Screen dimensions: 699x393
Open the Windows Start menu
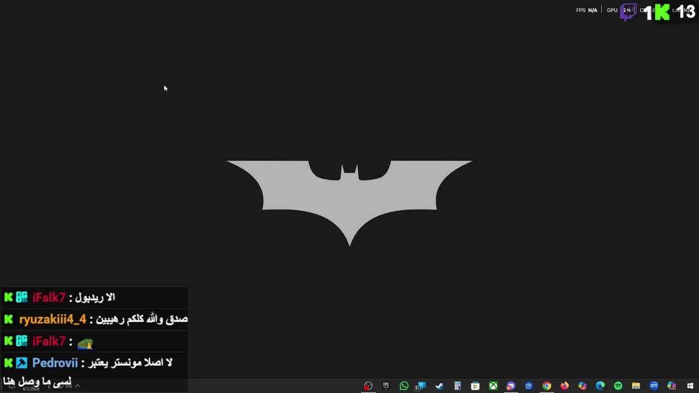point(690,386)
